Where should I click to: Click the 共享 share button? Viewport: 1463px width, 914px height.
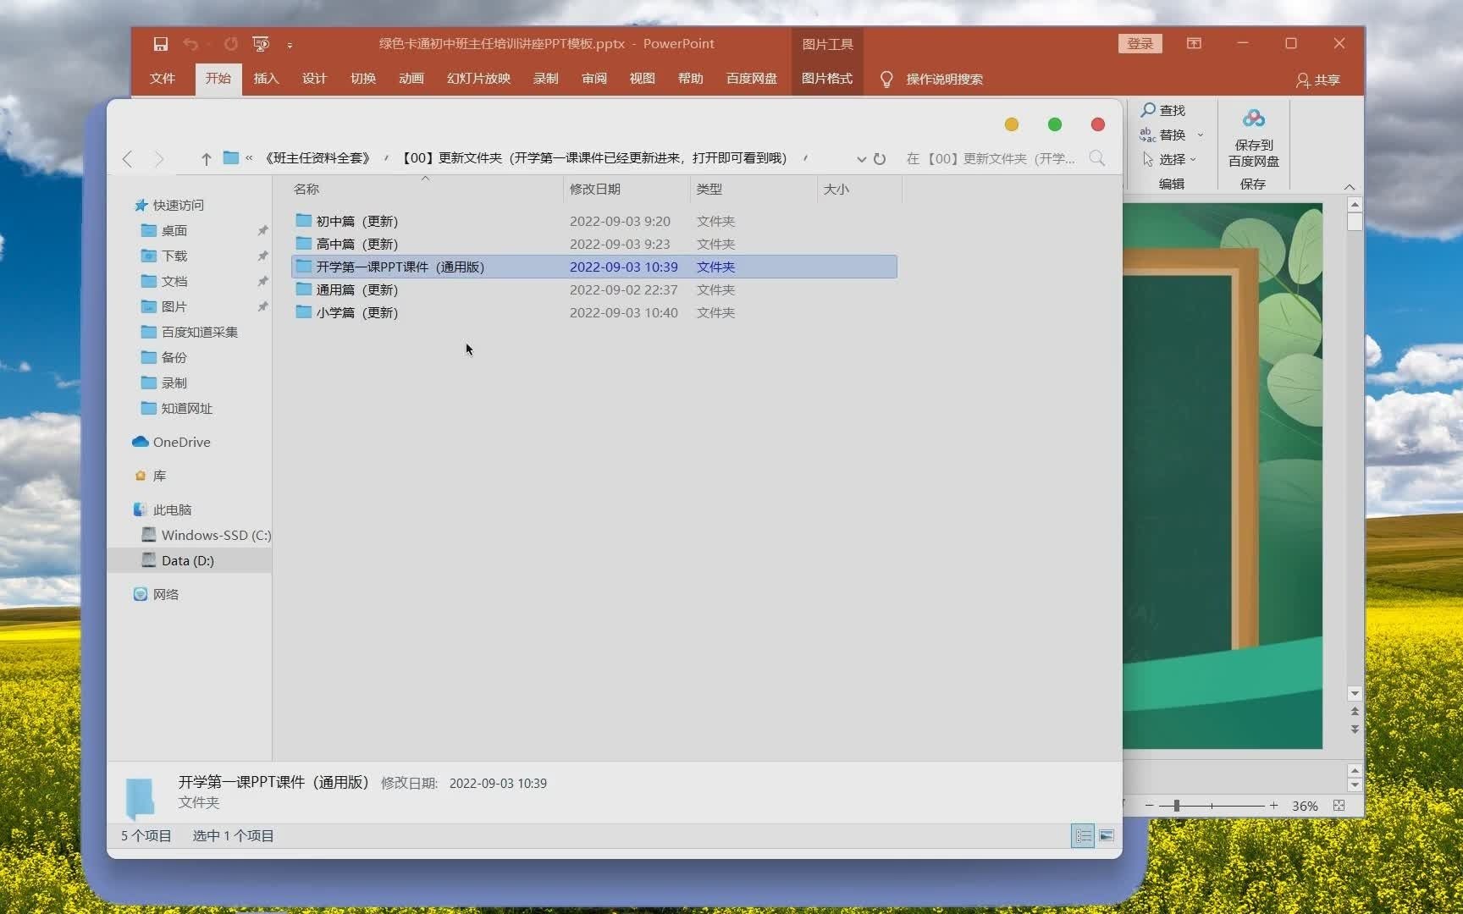pos(1318,80)
